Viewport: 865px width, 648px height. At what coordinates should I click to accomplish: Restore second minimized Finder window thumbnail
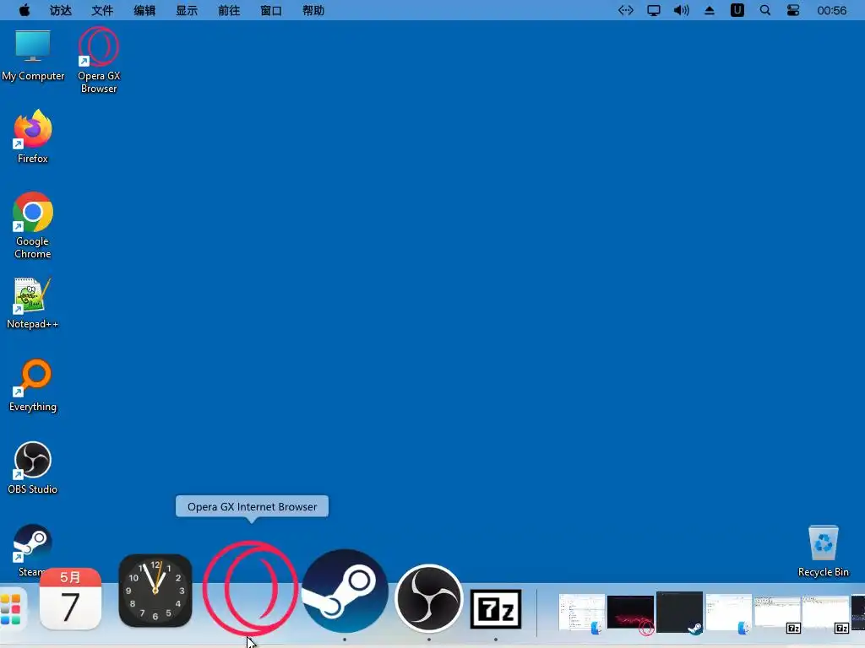(728, 613)
